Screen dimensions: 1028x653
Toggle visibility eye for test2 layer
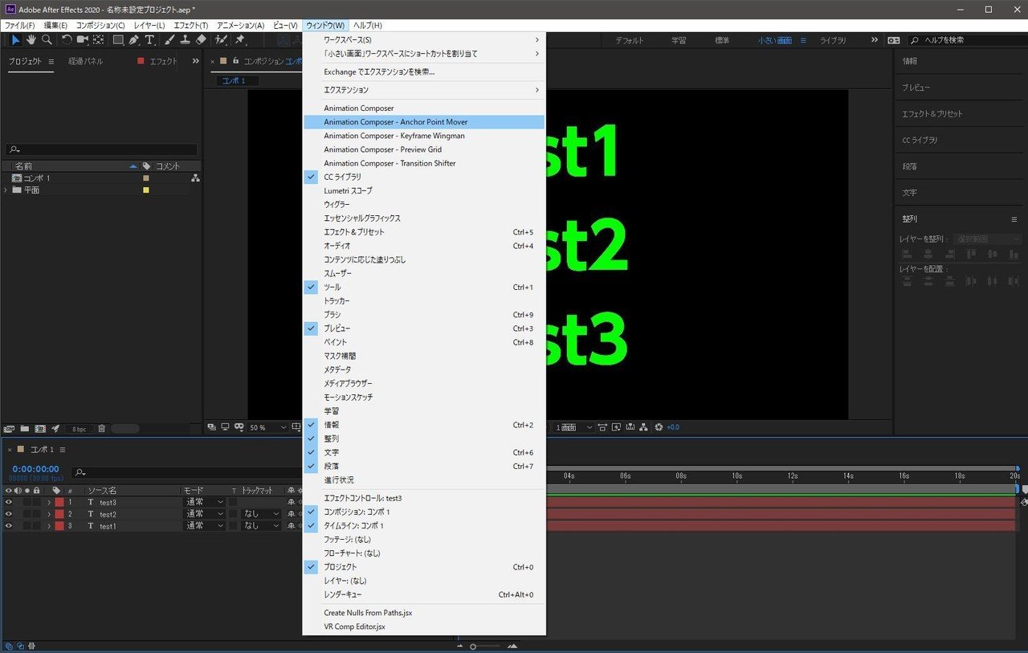click(x=9, y=514)
